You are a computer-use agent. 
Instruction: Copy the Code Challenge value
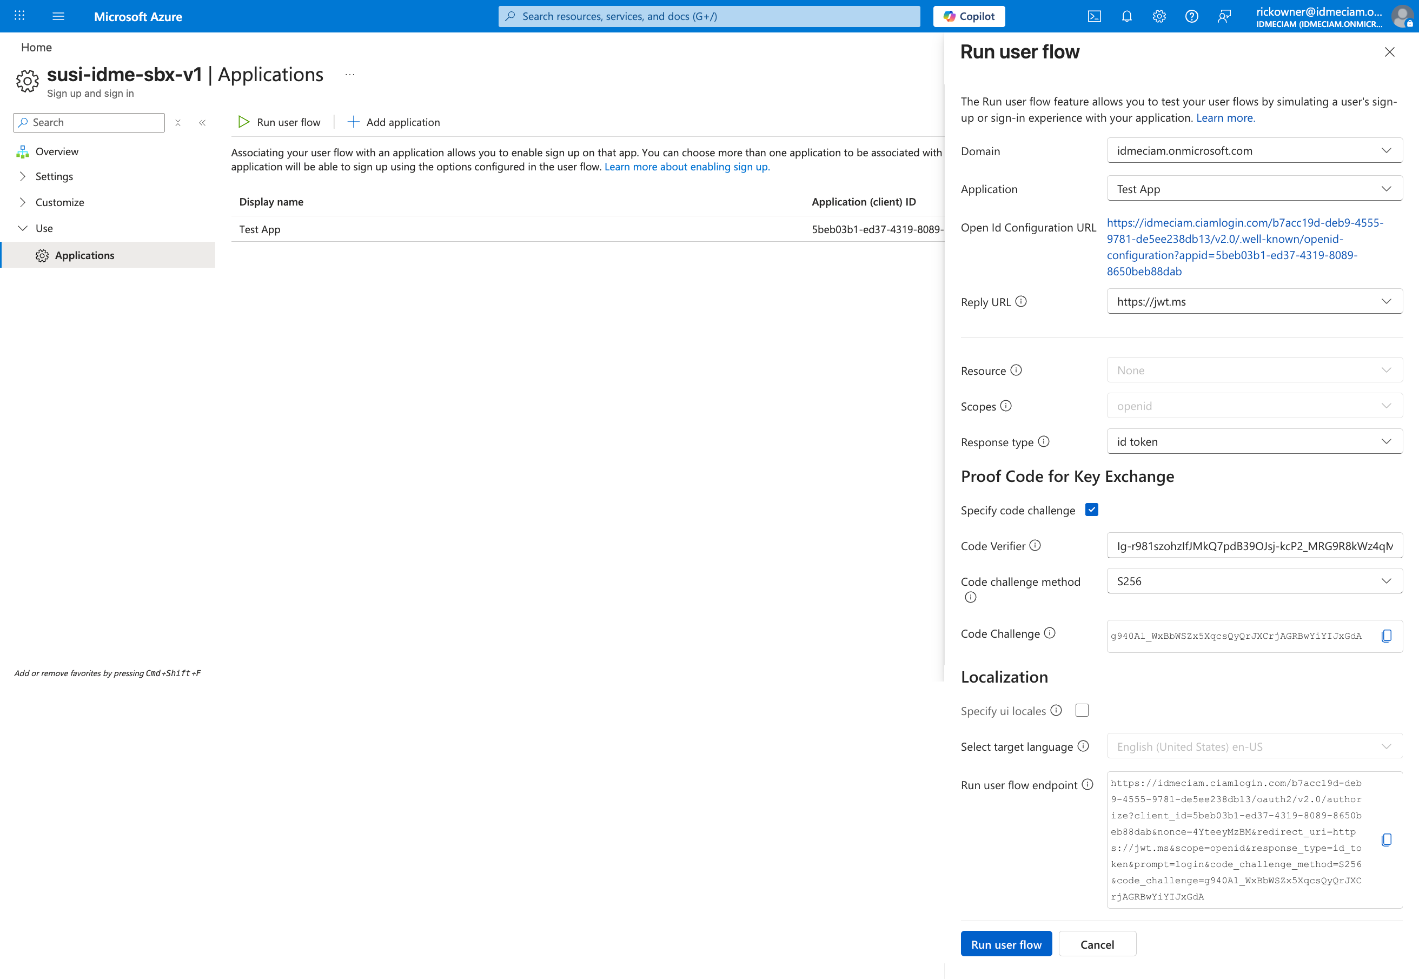click(x=1387, y=636)
